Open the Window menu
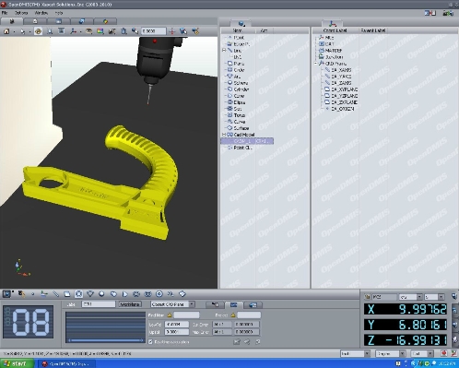Screen dimensions: 459x368 coord(41,13)
